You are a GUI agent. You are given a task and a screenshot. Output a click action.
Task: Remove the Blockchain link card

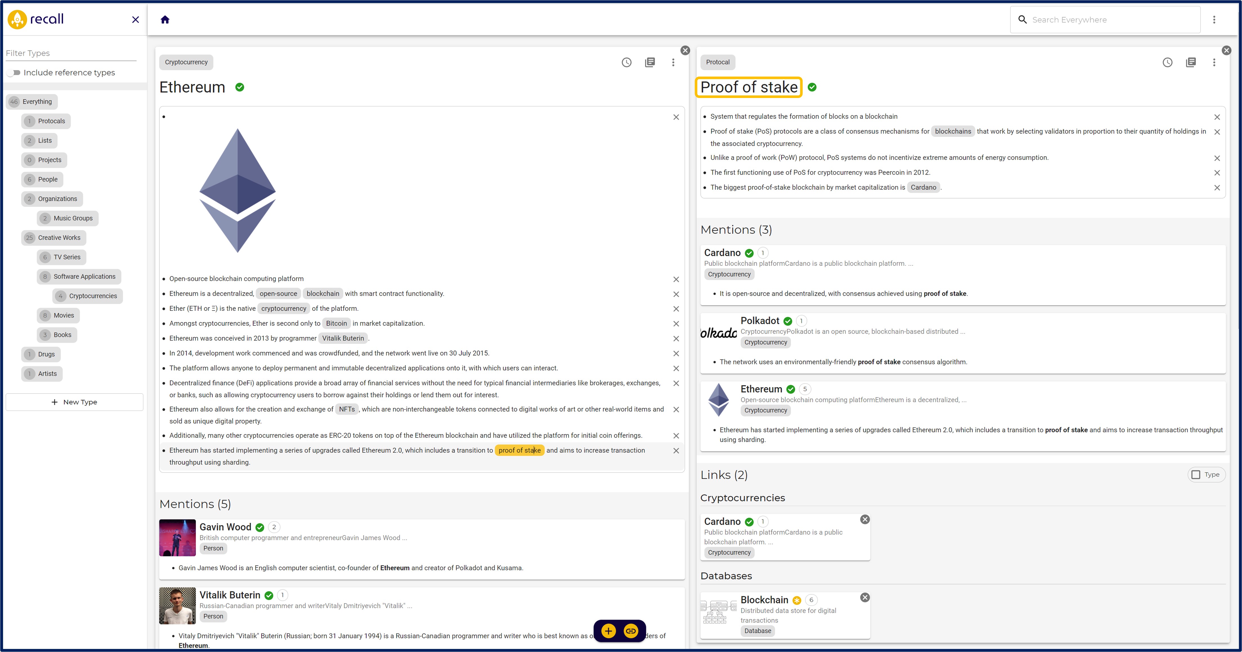pyautogui.click(x=865, y=598)
